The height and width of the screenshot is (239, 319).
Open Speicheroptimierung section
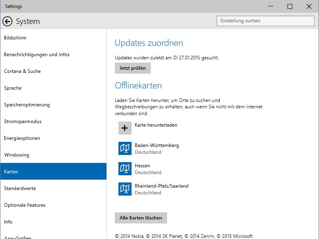[53, 105]
